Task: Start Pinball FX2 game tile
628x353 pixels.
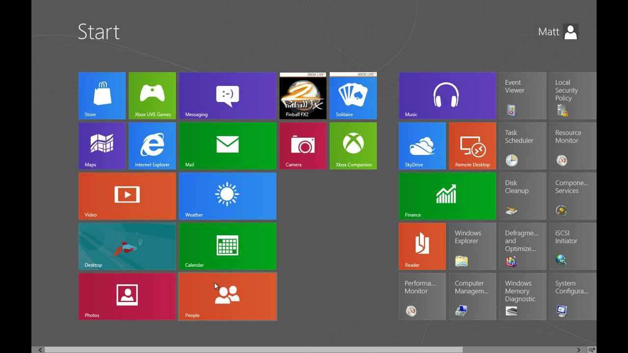Action: point(303,96)
